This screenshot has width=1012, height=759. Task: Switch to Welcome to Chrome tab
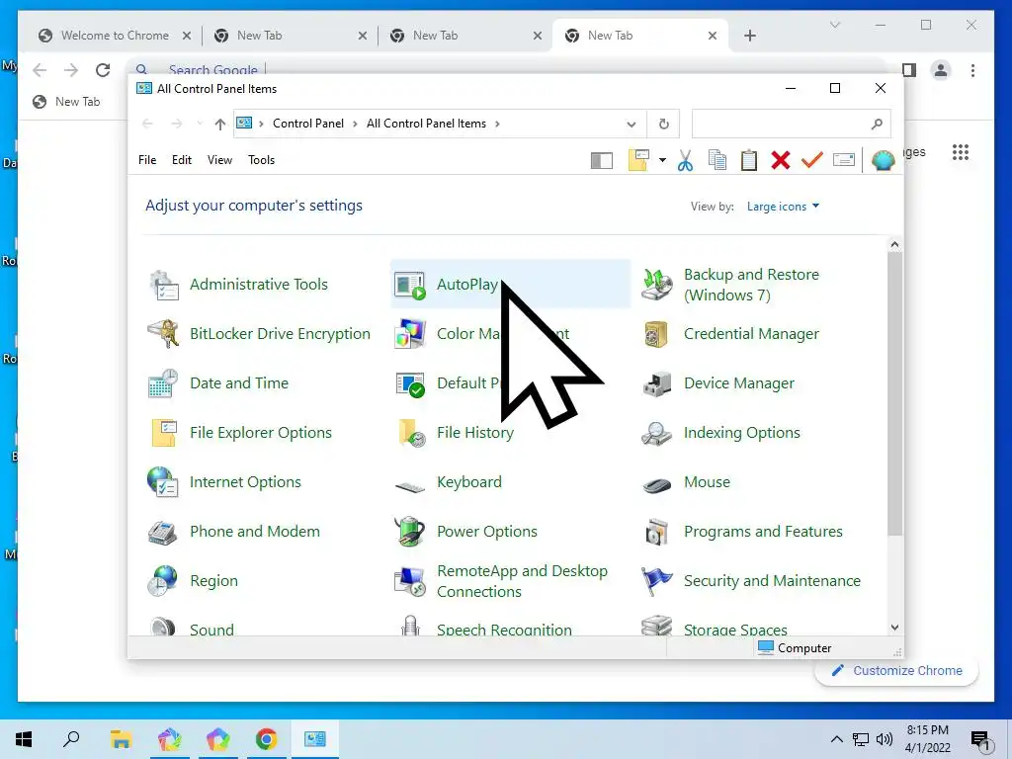click(115, 36)
